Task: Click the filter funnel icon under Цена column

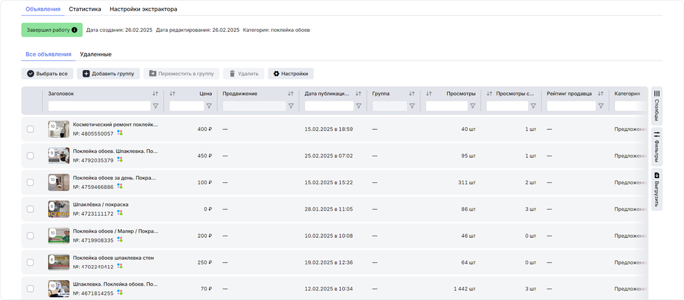Action: point(209,106)
